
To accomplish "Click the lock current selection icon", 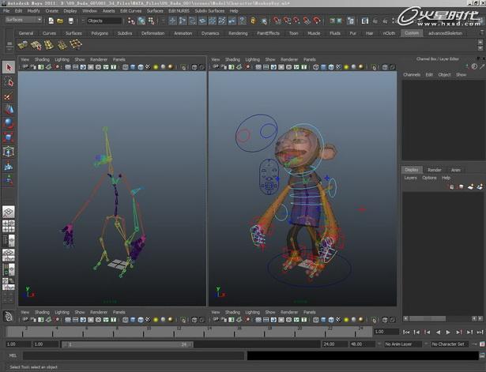I will (x=253, y=21).
